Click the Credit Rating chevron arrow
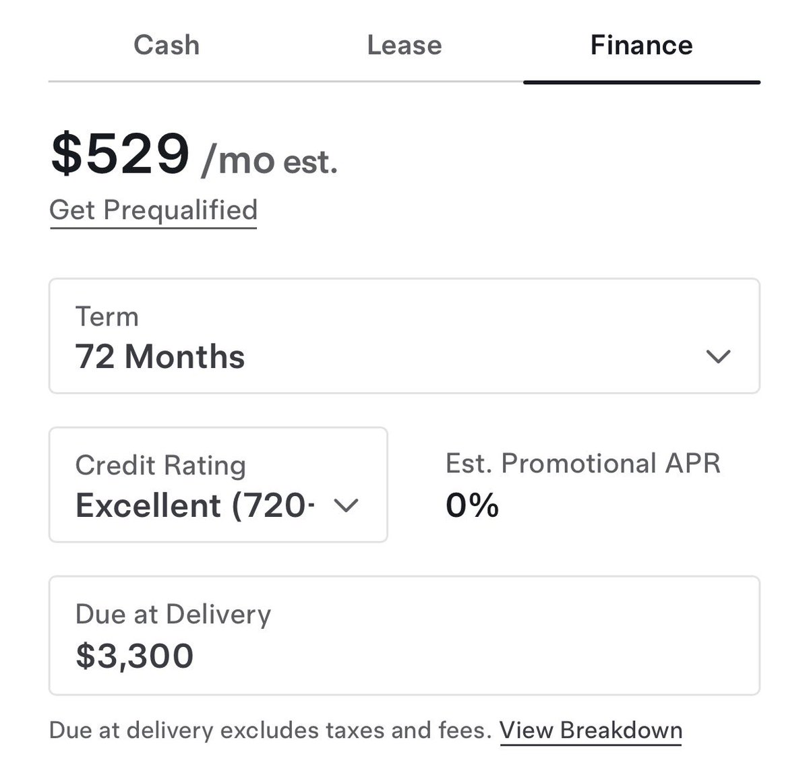This screenshot has width=809, height=777. coord(347,505)
